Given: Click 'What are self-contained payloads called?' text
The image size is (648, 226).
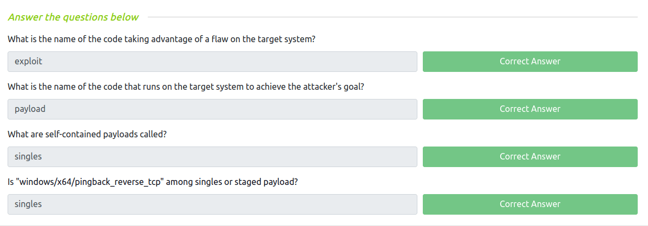Looking at the screenshot, I should [87, 135].
